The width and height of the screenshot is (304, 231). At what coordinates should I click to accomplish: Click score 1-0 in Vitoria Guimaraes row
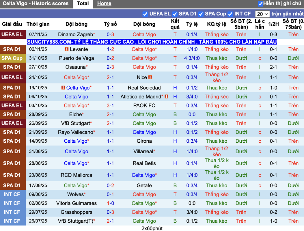pos(110,203)
